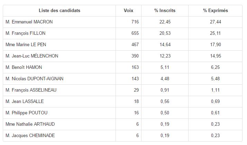Select Mme Nathalie ARTHAUD name cell

click(30, 124)
